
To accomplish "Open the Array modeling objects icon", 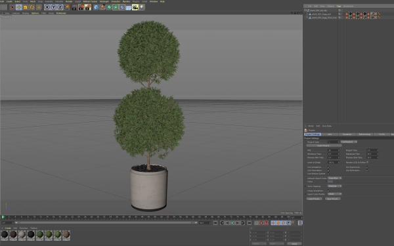I will (x=116, y=7).
